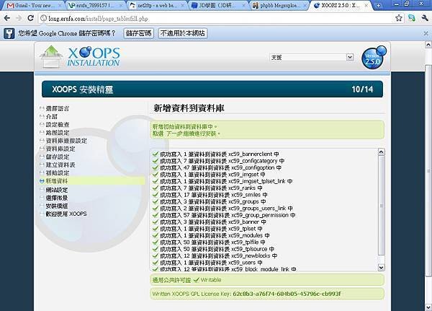Click the xc59_group_permission log row

pos(224,215)
